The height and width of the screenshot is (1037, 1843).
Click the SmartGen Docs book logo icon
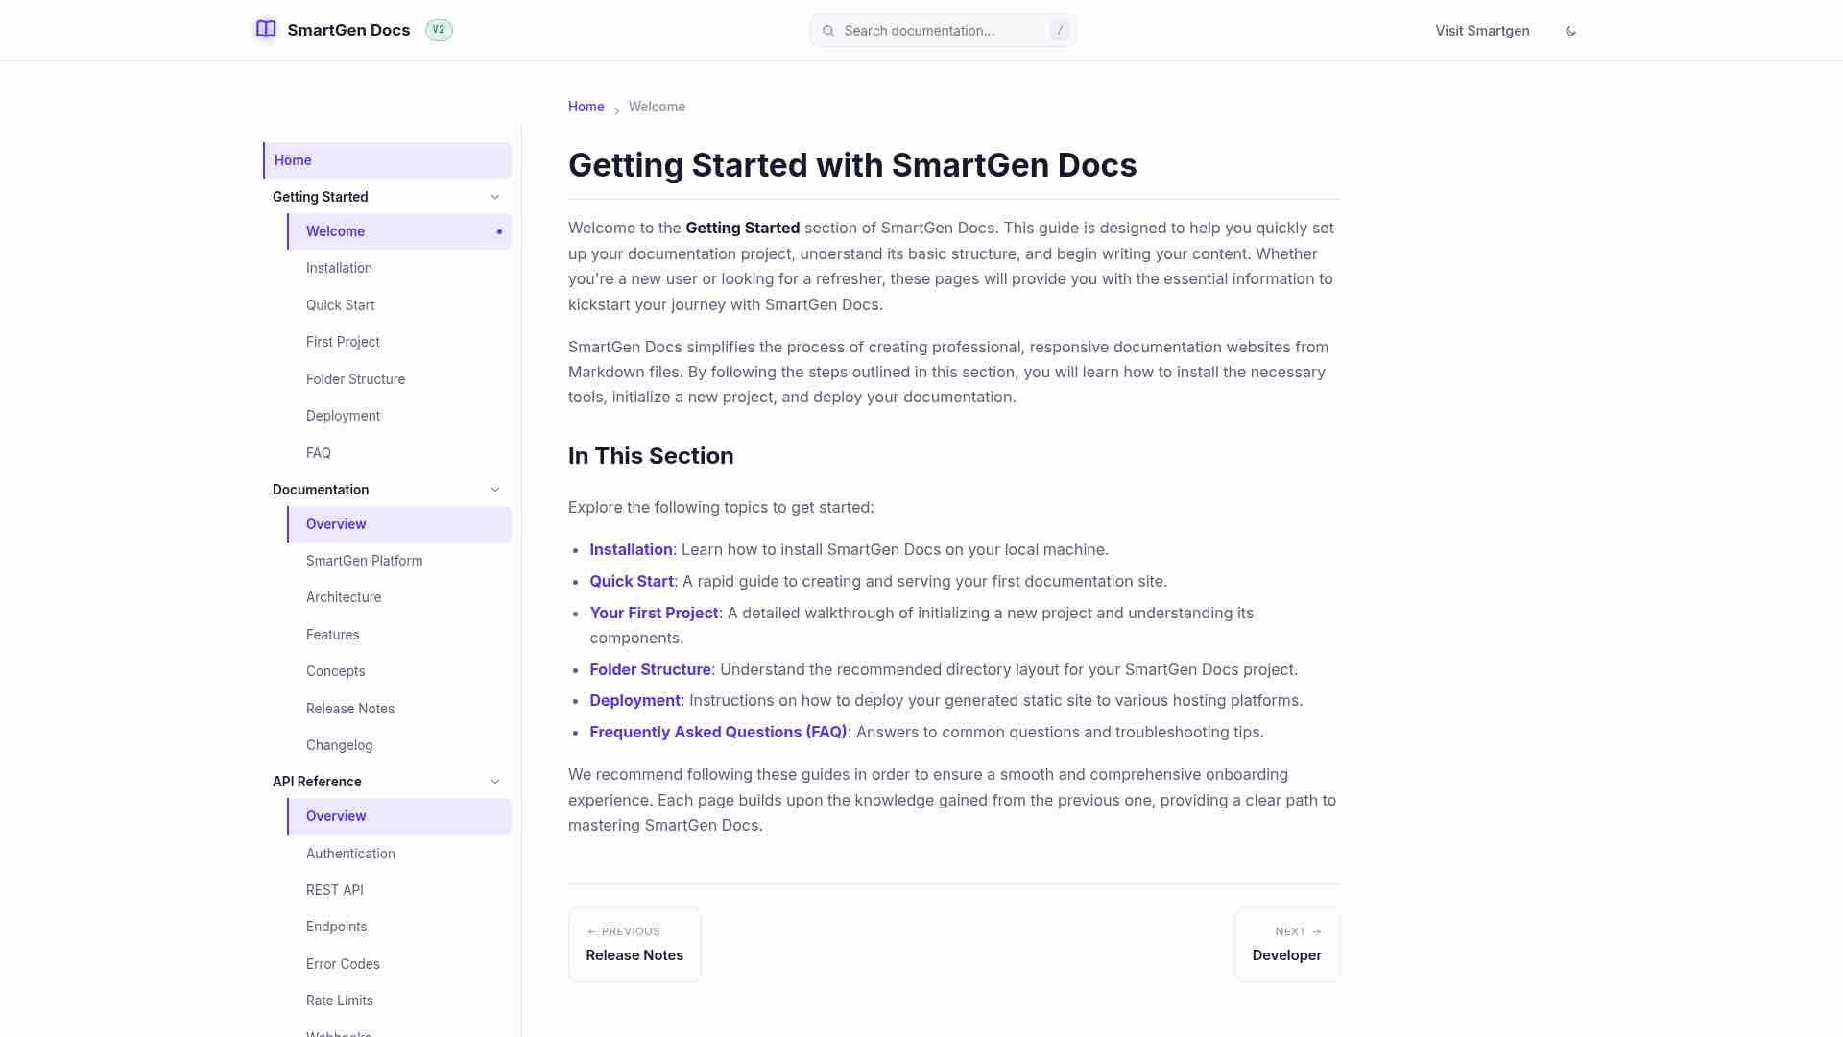point(266,30)
